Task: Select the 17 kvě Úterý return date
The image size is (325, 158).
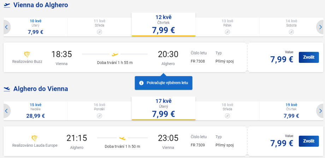Action: 163,109
